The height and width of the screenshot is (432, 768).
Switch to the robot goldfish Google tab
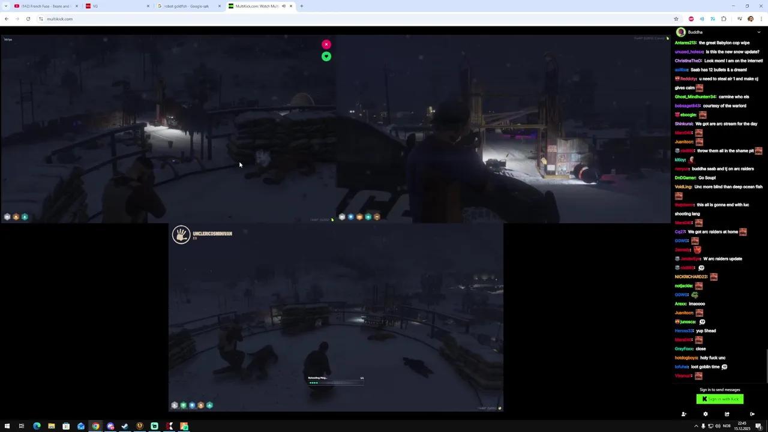tap(186, 6)
